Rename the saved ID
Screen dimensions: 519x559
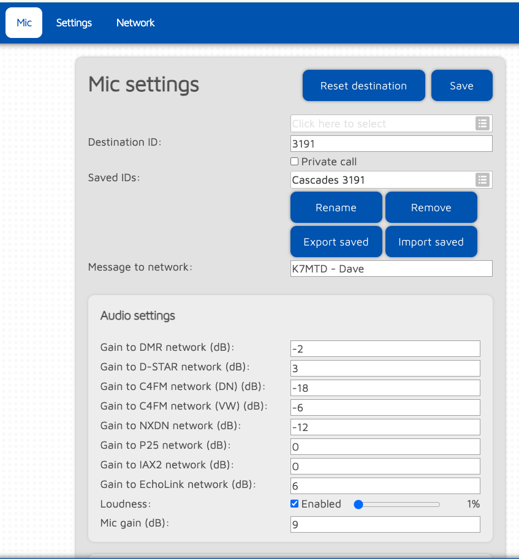pyautogui.click(x=336, y=208)
